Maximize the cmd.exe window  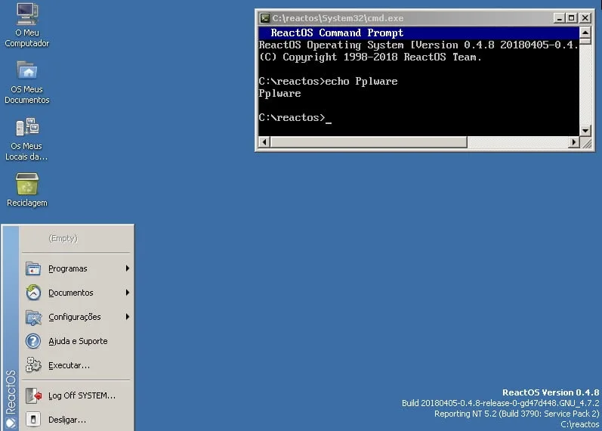(571, 17)
